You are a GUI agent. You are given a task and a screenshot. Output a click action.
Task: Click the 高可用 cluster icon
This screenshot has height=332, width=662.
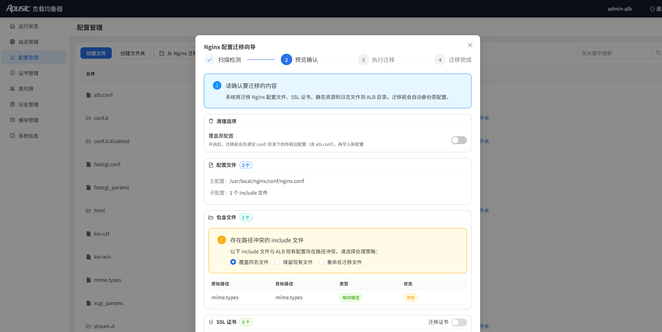12,89
